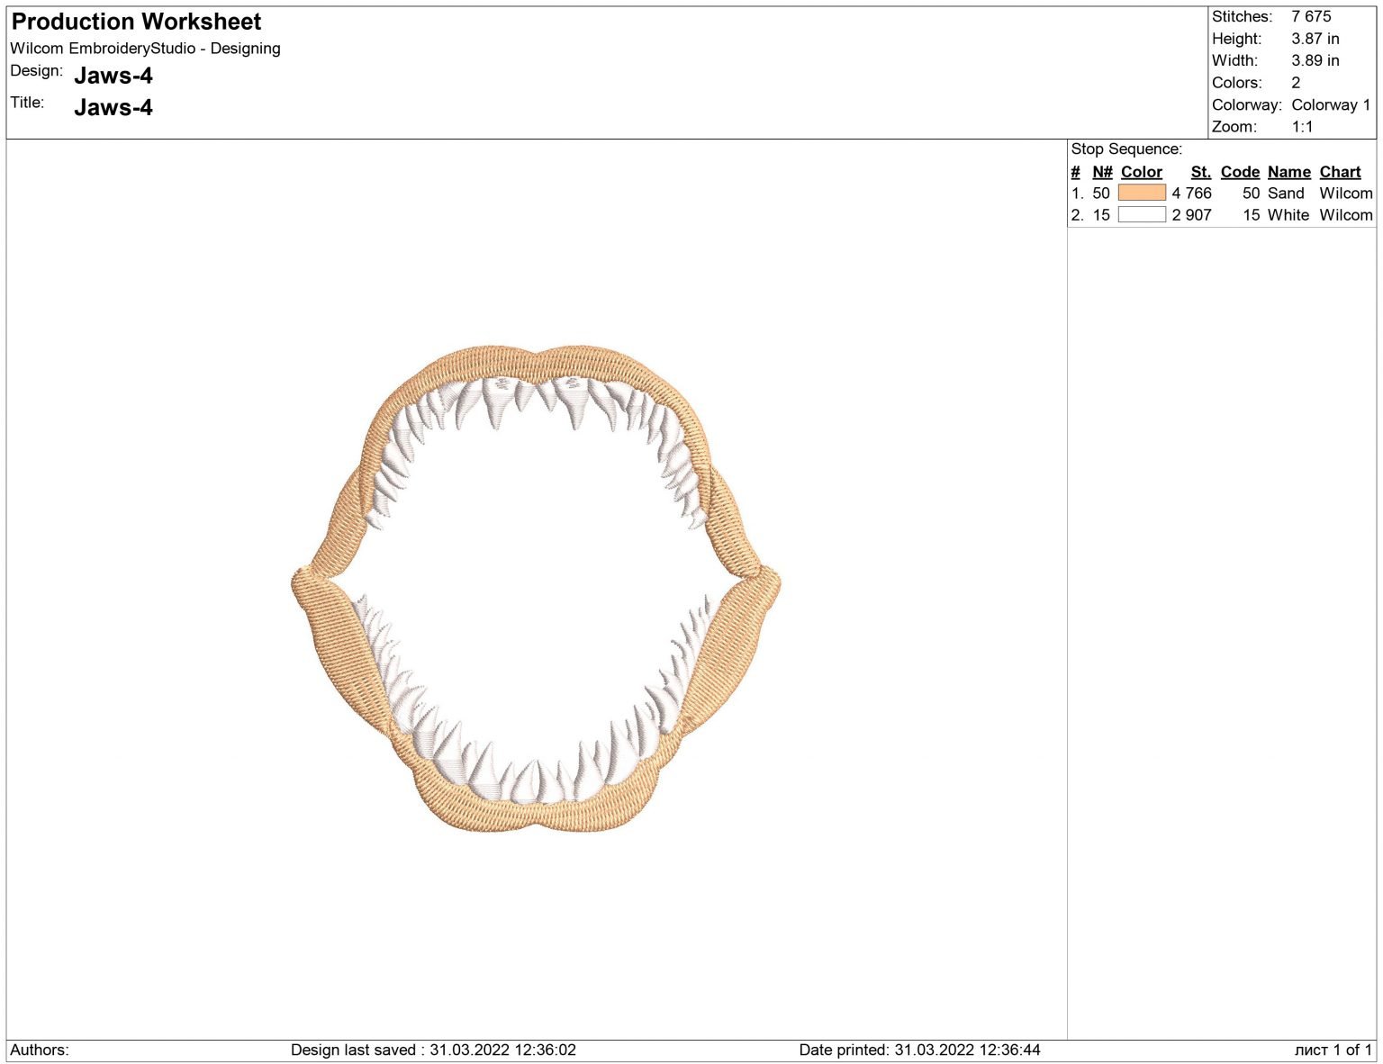Viewport: 1383px width, 1064px height.
Task: Click the Design last saved timestamp
Action: pos(433,1050)
